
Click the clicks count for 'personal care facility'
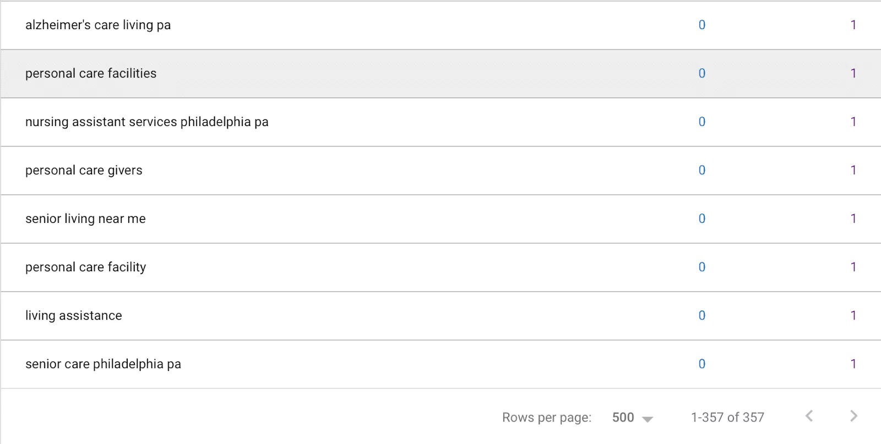pos(701,267)
